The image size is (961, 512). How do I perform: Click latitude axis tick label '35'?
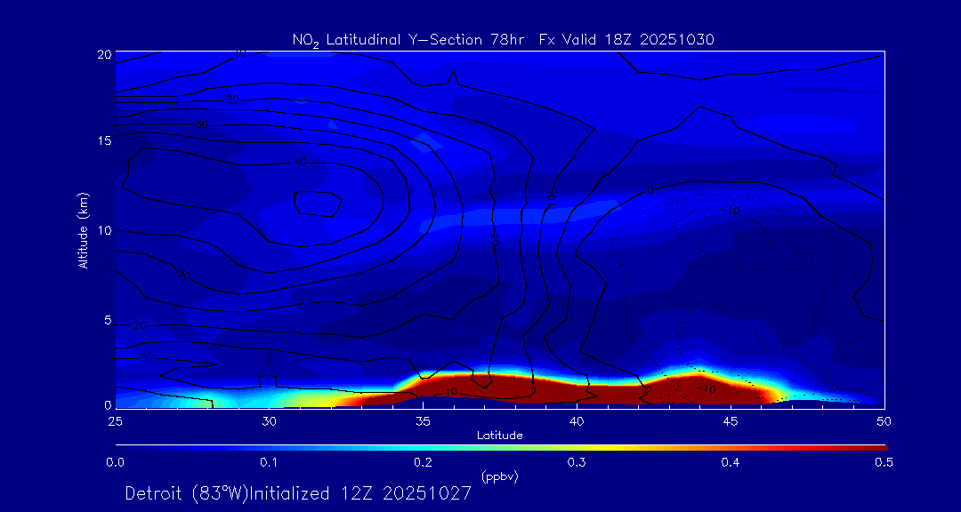click(423, 421)
